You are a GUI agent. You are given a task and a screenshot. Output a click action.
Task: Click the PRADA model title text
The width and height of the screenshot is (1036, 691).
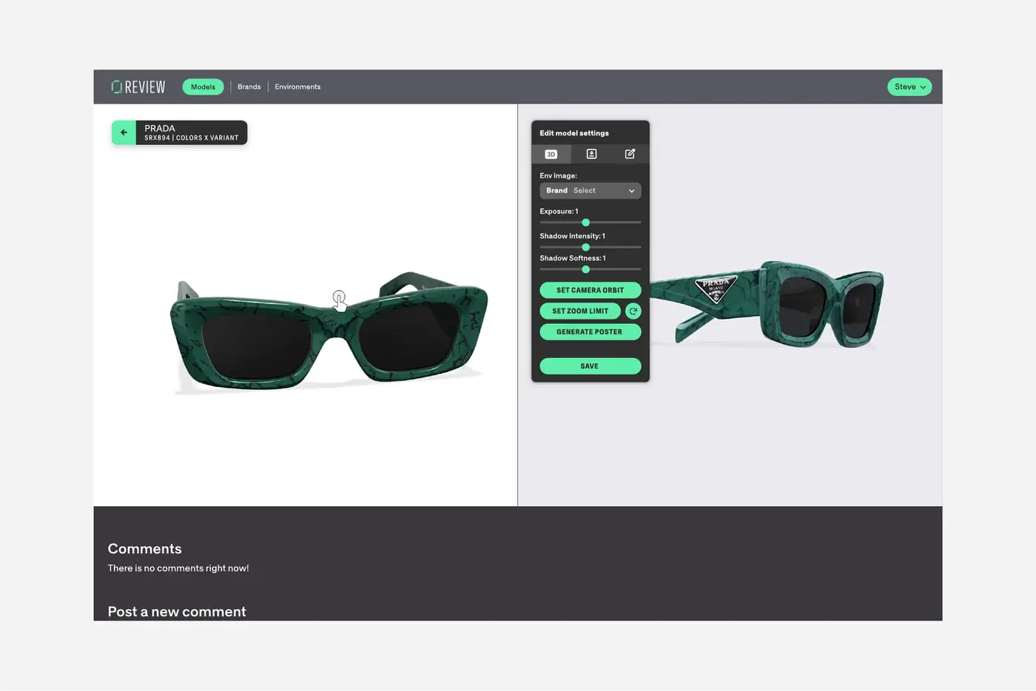[x=160, y=128]
